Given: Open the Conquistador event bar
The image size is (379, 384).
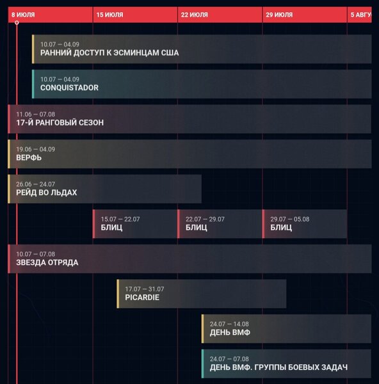Looking at the screenshot, I should click(202, 84).
